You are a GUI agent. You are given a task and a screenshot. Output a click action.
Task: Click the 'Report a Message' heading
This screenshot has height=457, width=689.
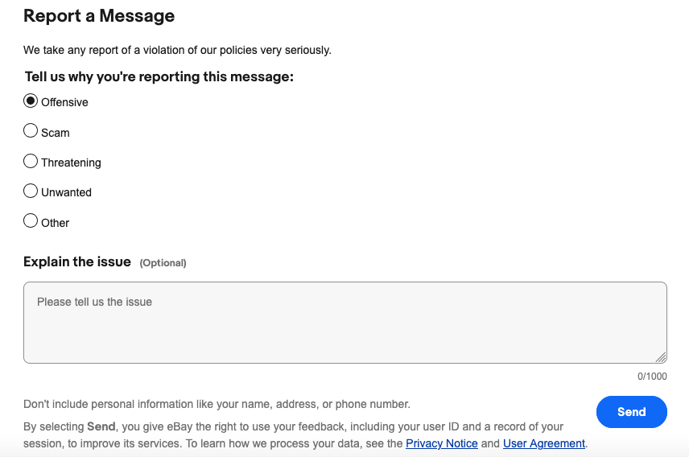(x=99, y=16)
